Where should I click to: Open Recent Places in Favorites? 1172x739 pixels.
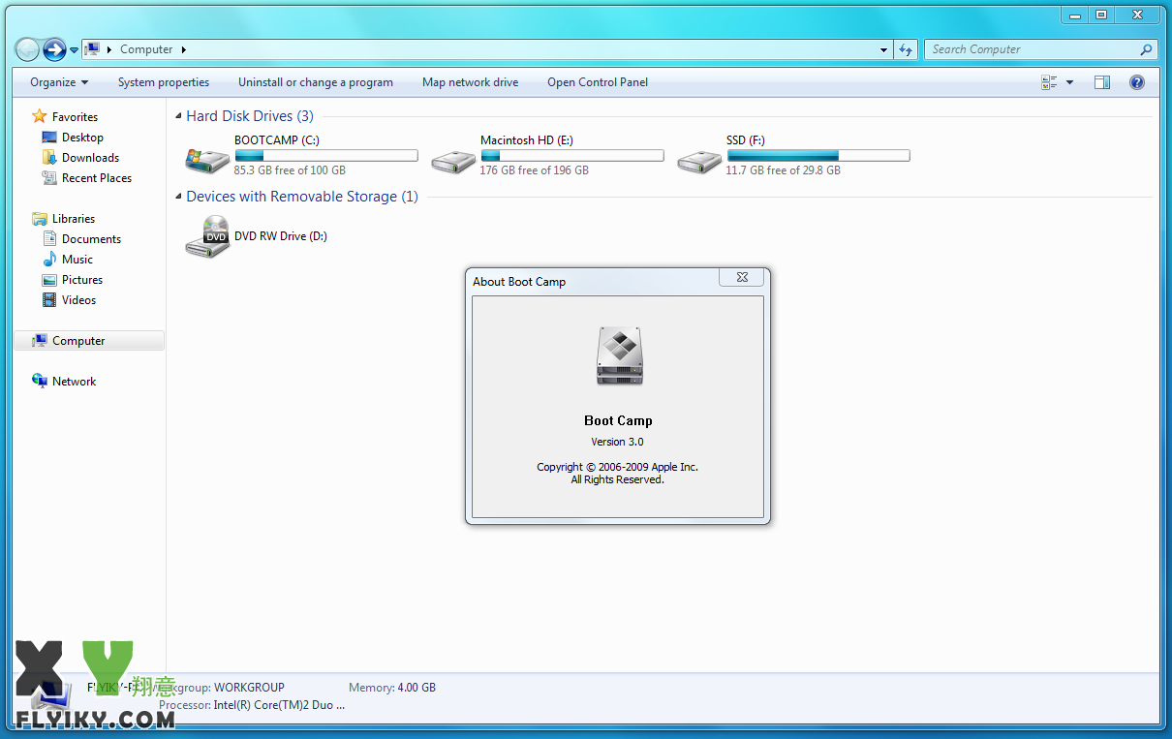tap(97, 178)
